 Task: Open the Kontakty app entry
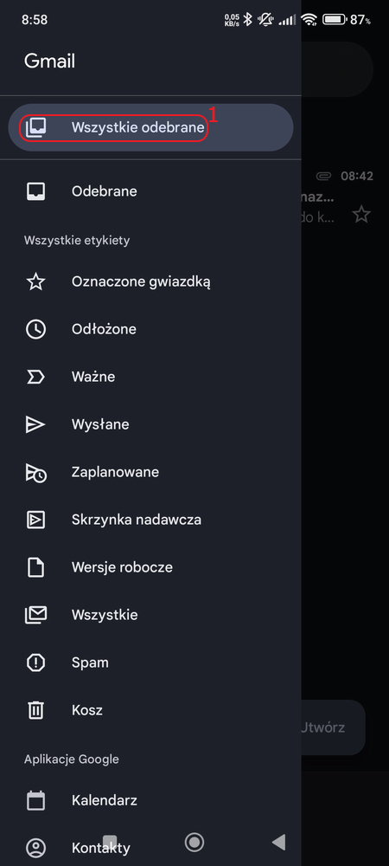click(x=150, y=848)
